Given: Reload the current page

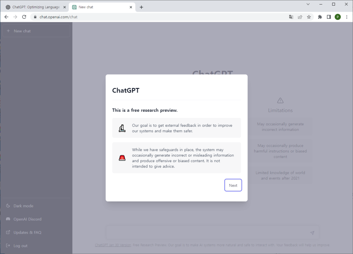Looking at the screenshot, I should (x=24, y=17).
